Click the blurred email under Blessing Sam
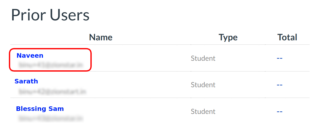 pyautogui.click(x=50, y=118)
